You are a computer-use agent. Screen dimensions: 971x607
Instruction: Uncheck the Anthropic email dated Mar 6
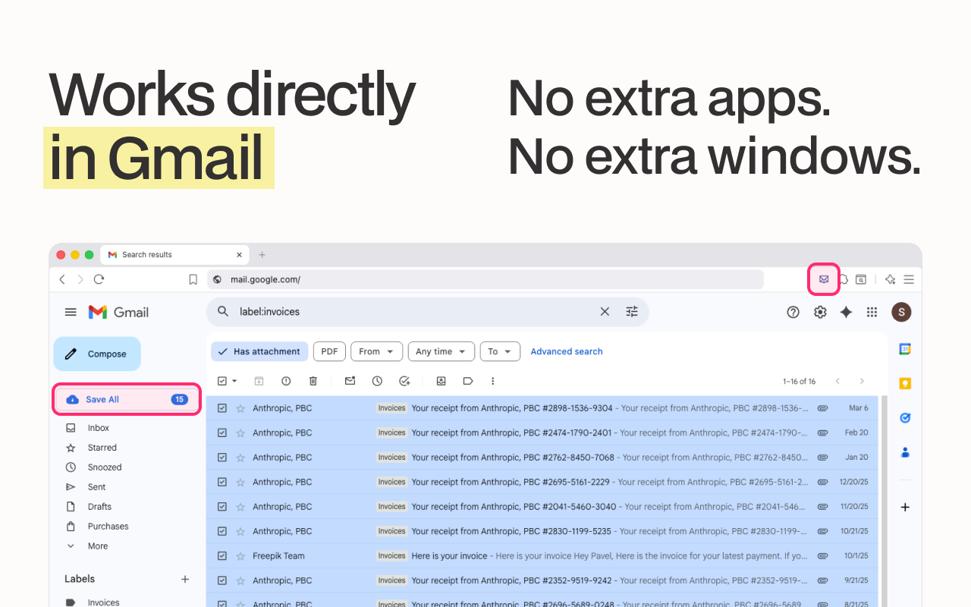[x=222, y=408]
